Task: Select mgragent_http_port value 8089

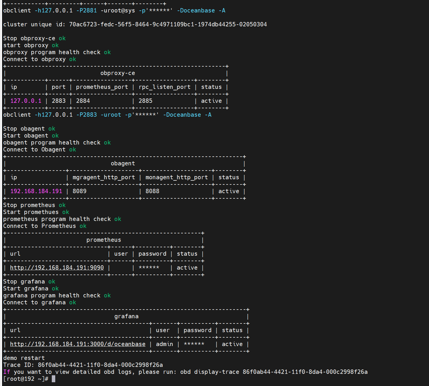Action: [x=80, y=191]
